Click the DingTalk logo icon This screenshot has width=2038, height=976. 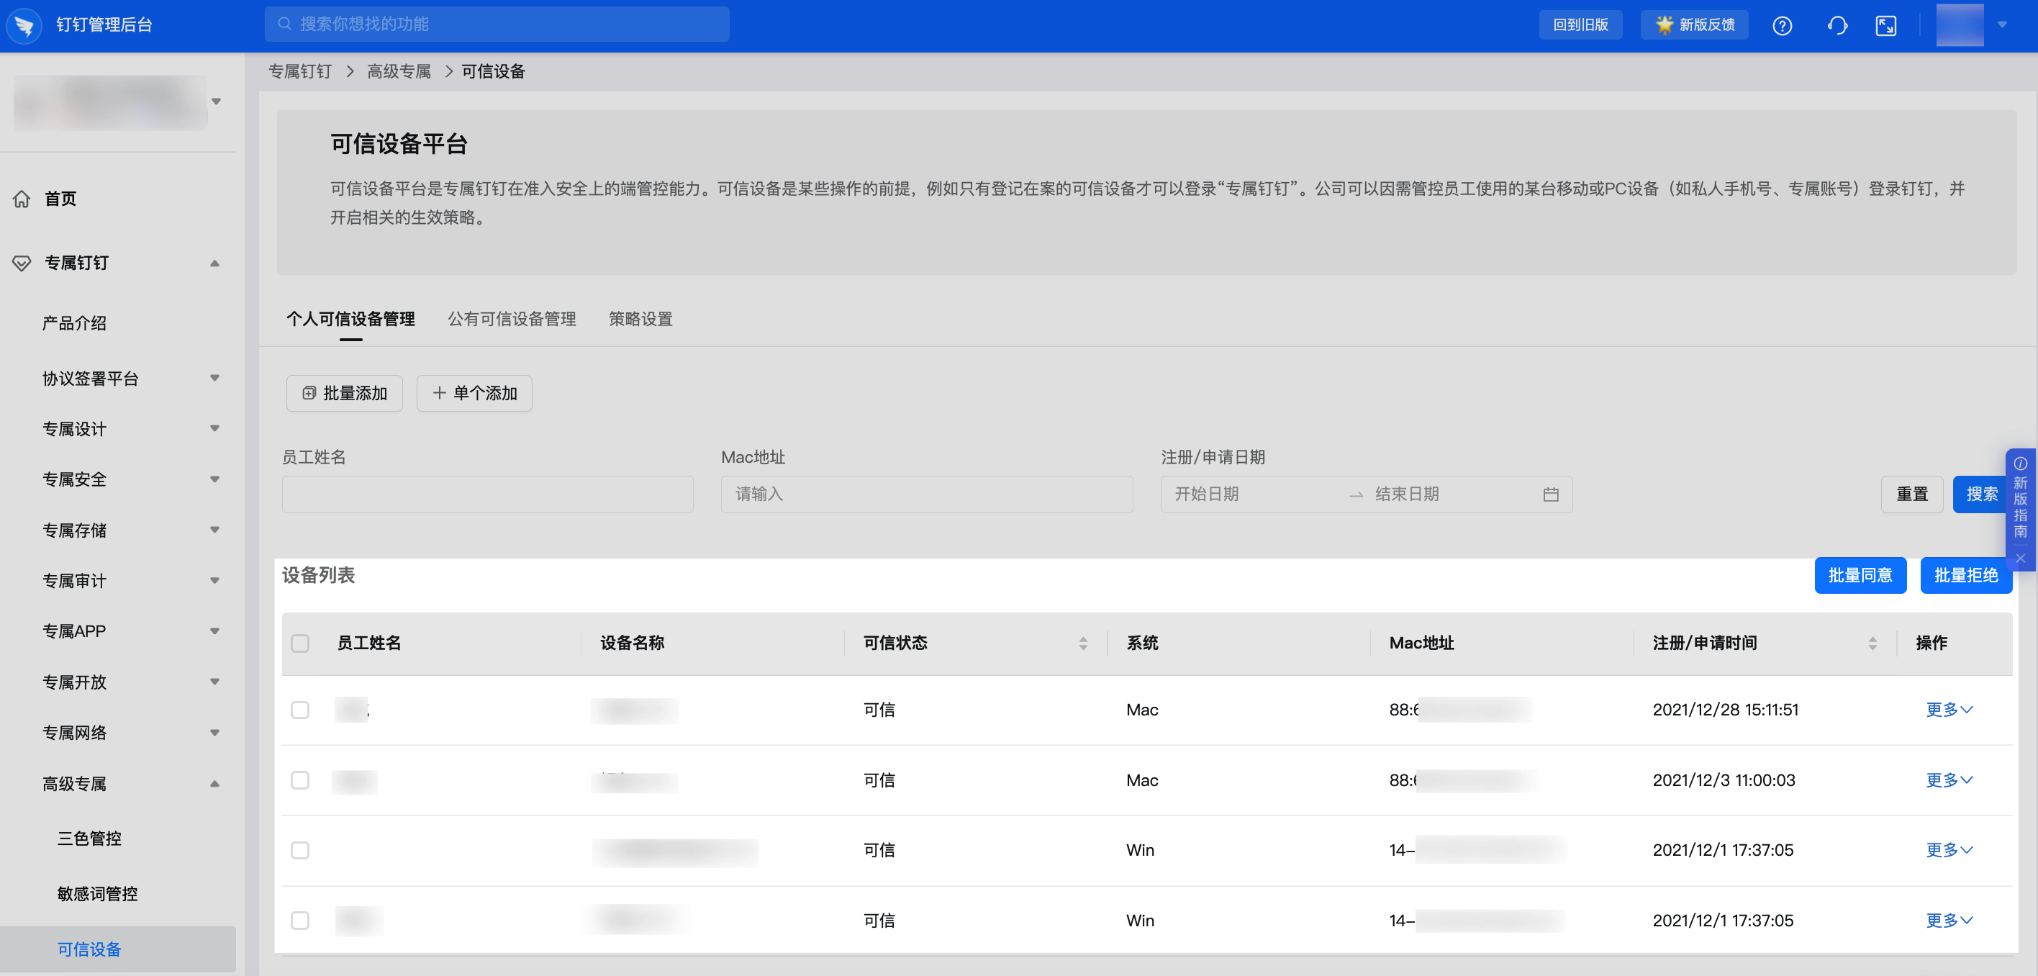(24, 25)
